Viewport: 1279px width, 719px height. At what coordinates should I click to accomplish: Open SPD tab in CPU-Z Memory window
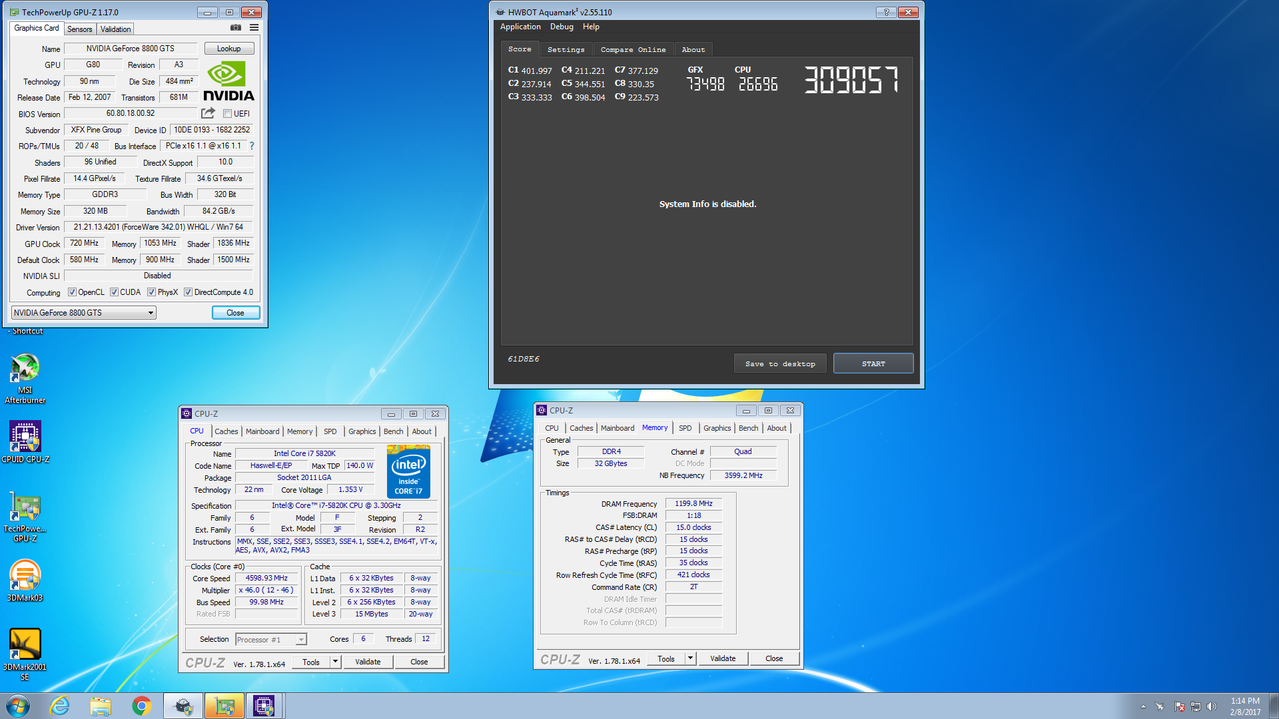click(685, 428)
